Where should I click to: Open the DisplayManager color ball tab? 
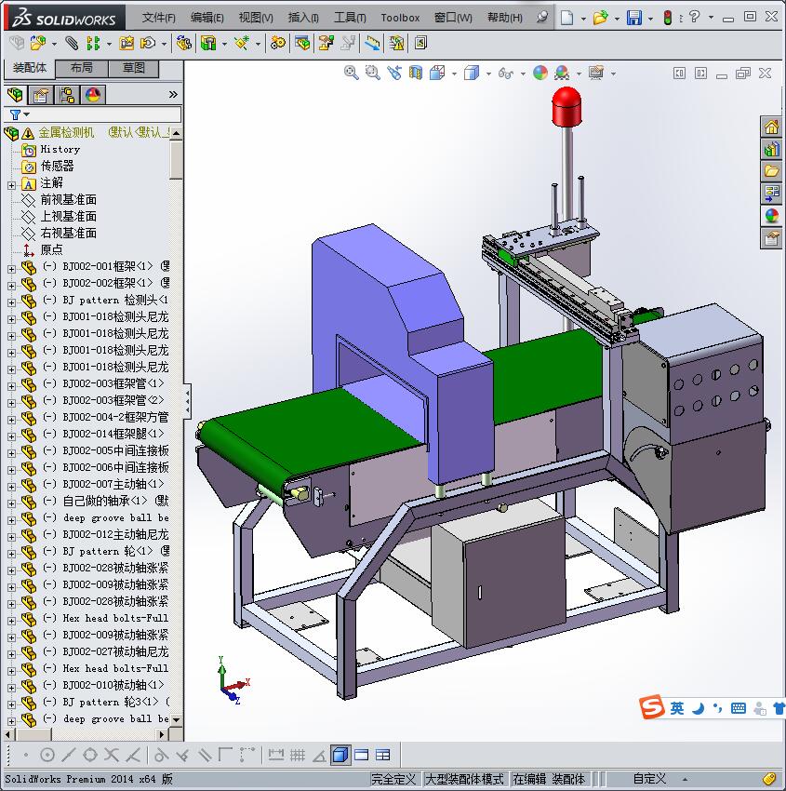click(x=93, y=94)
